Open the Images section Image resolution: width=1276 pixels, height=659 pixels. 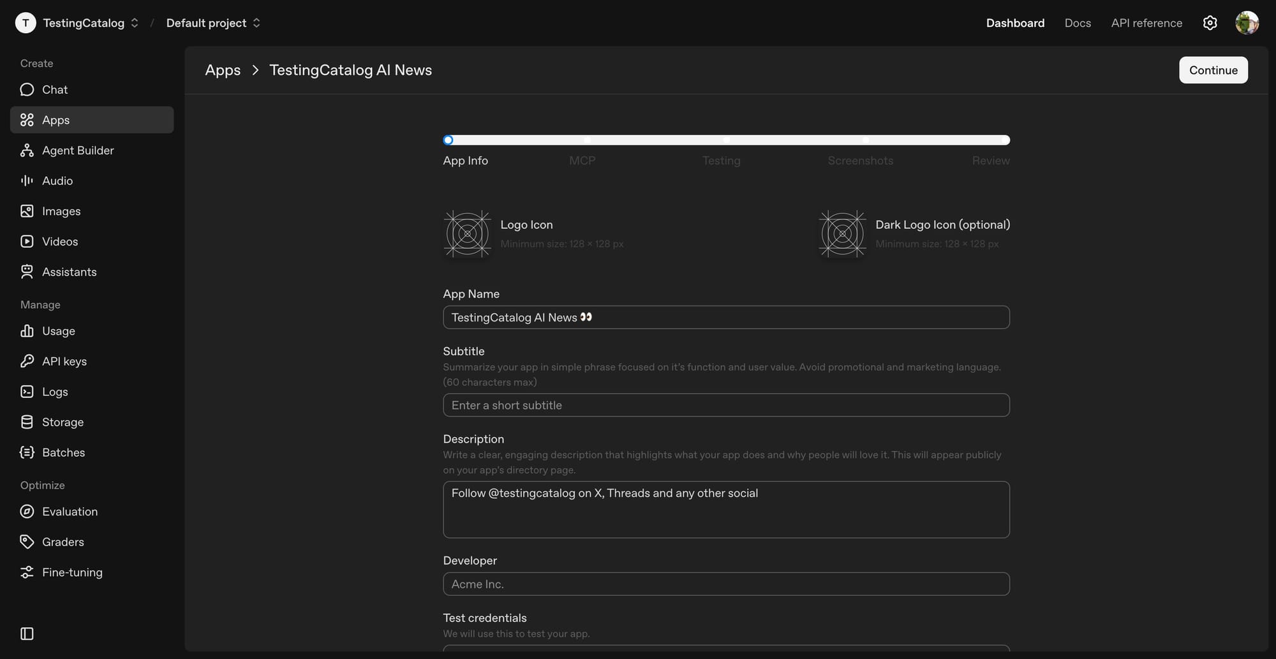[61, 211]
